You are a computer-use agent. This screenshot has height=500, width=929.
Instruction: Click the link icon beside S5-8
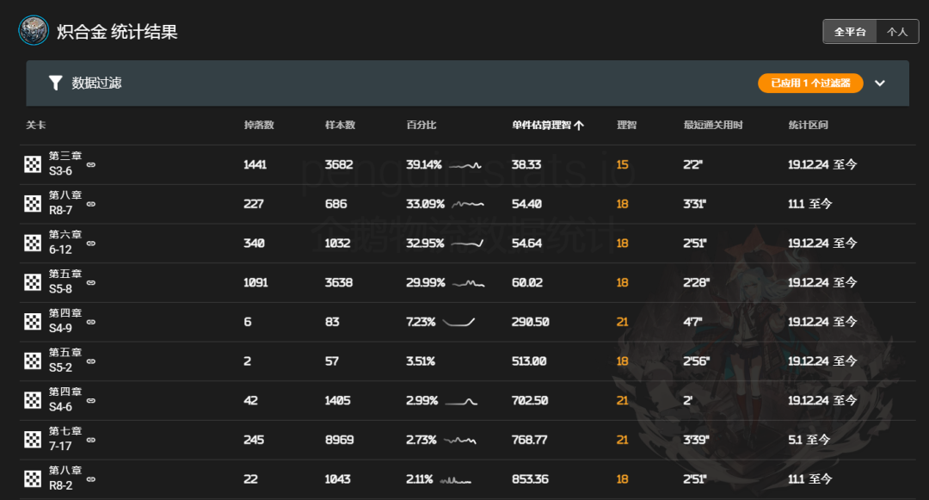[x=91, y=282]
